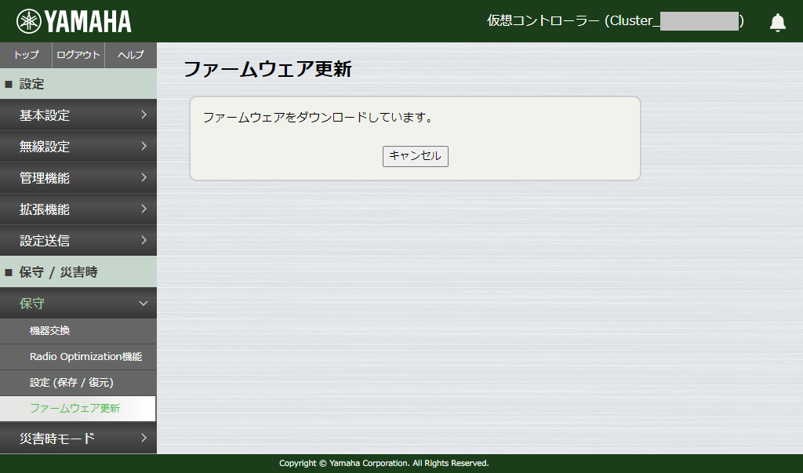Viewport: 803px width, 473px height.
Task: Click the 設定 section header
Action: click(x=78, y=84)
